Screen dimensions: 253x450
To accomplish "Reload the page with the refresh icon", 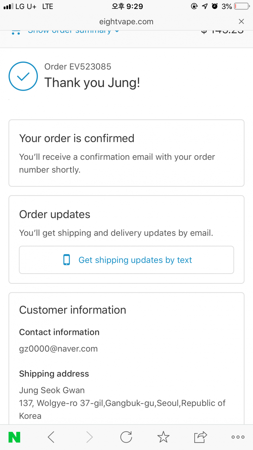I will 126,437.
